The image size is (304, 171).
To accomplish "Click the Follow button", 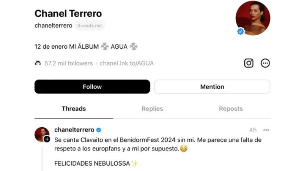I will pyautogui.click(x=92, y=86).
